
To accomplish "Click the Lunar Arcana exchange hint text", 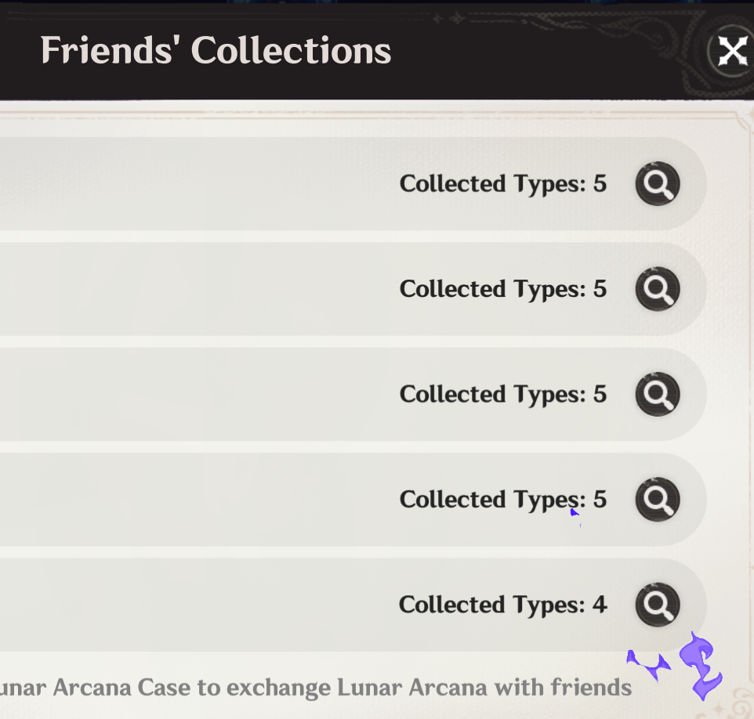I will [314, 688].
